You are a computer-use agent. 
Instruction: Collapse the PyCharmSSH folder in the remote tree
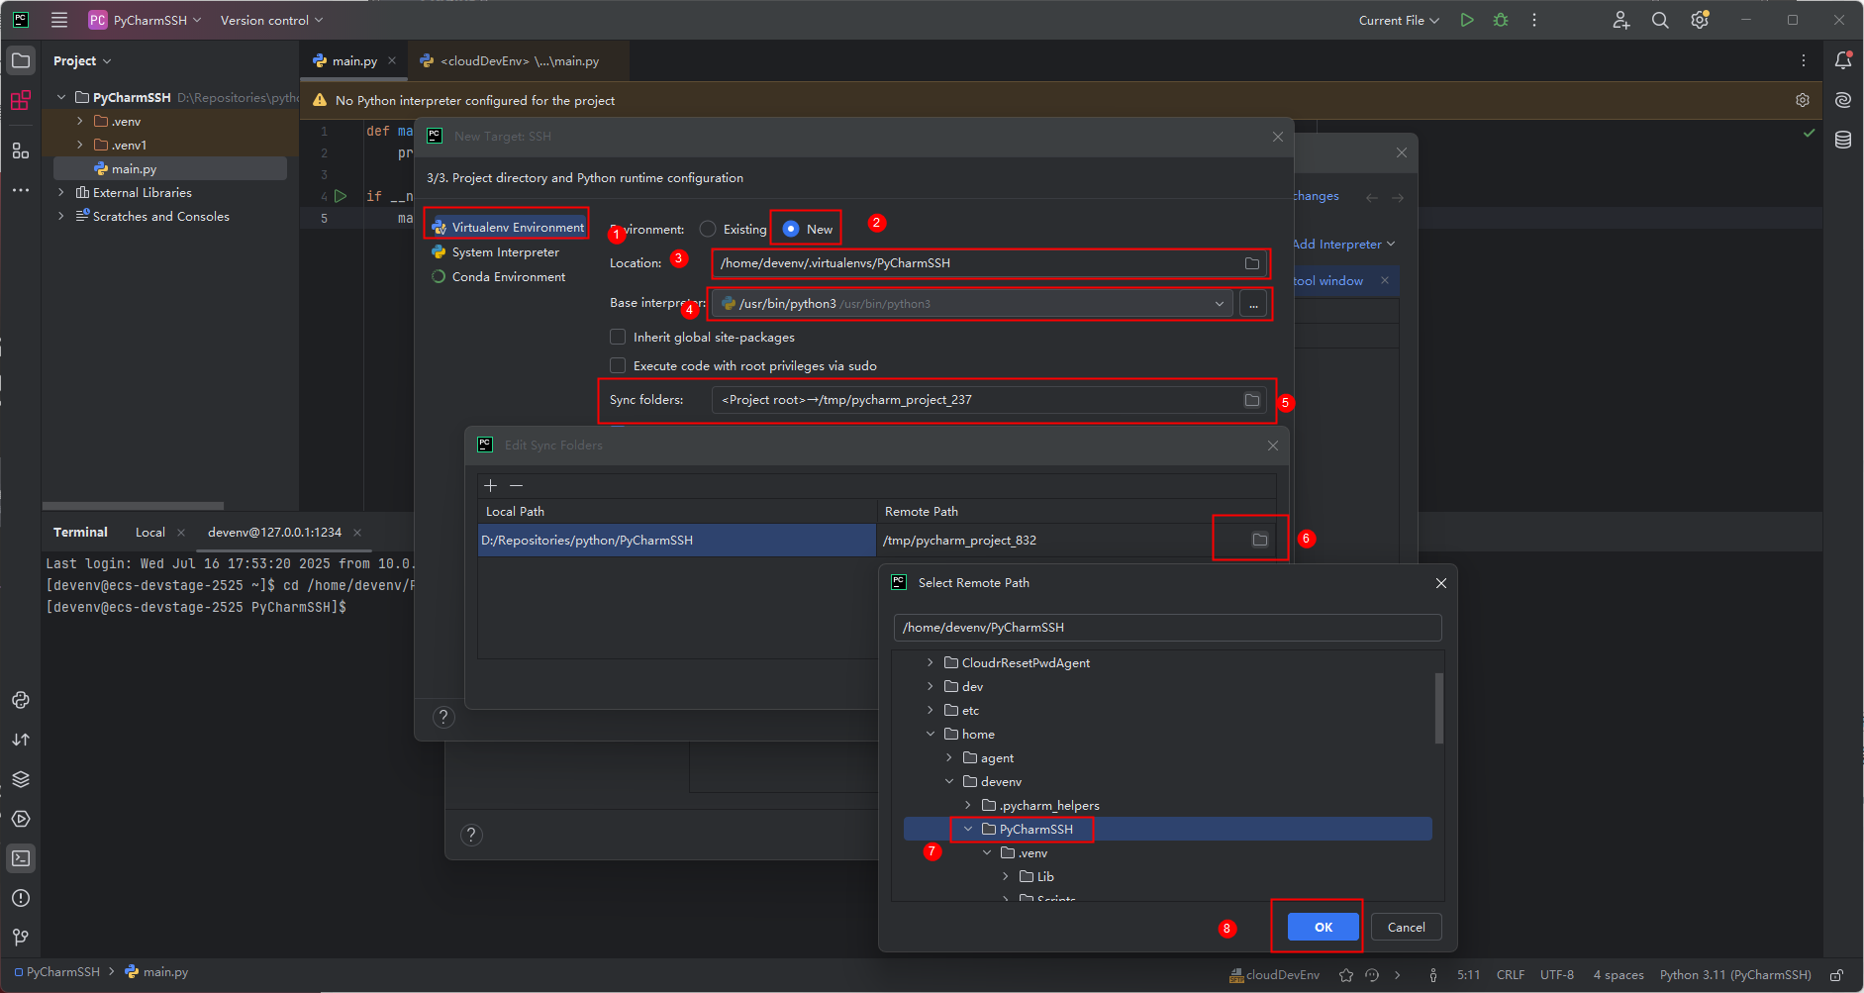(x=967, y=829)
